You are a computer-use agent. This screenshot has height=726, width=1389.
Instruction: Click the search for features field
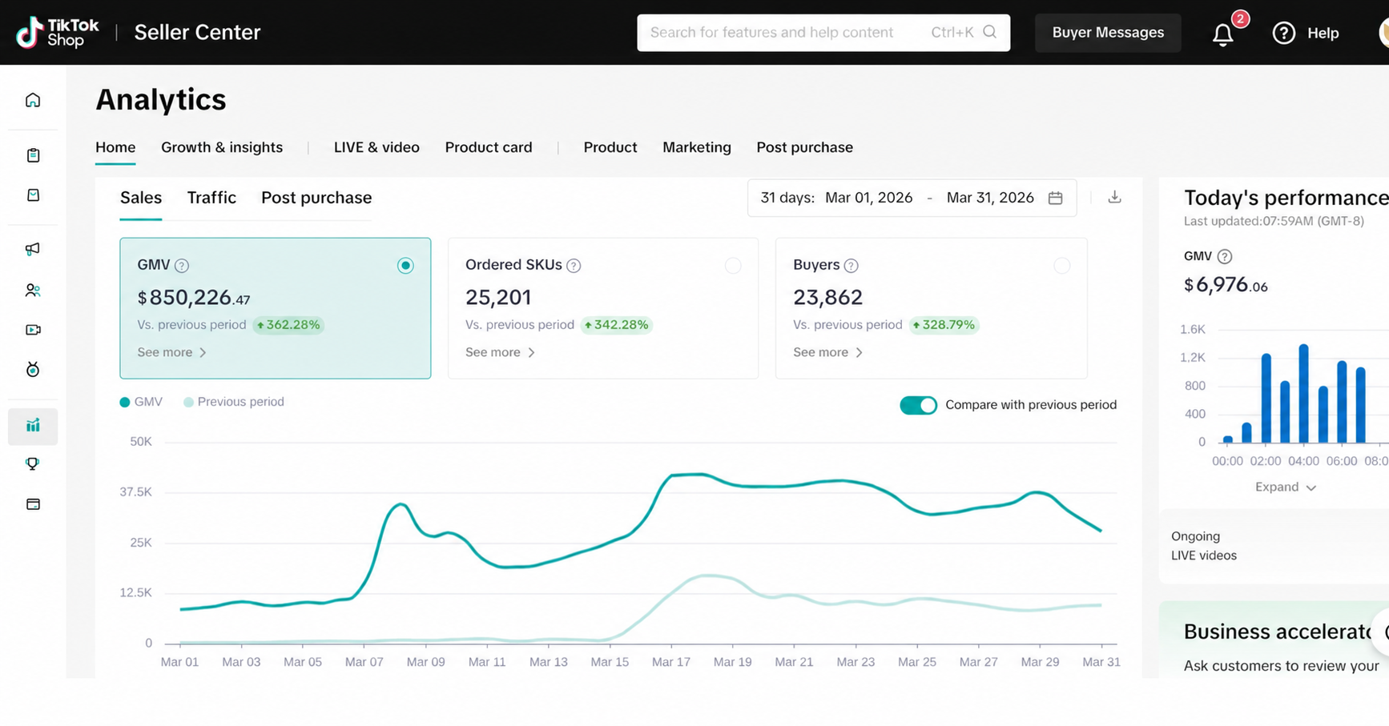tap(823, 33)
